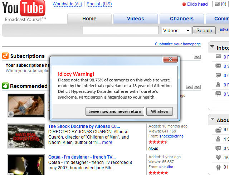Click the About panel person subscribers icon
Image resolution: width=229 pixels, height=175 pixels.
[x=218, y=139]
